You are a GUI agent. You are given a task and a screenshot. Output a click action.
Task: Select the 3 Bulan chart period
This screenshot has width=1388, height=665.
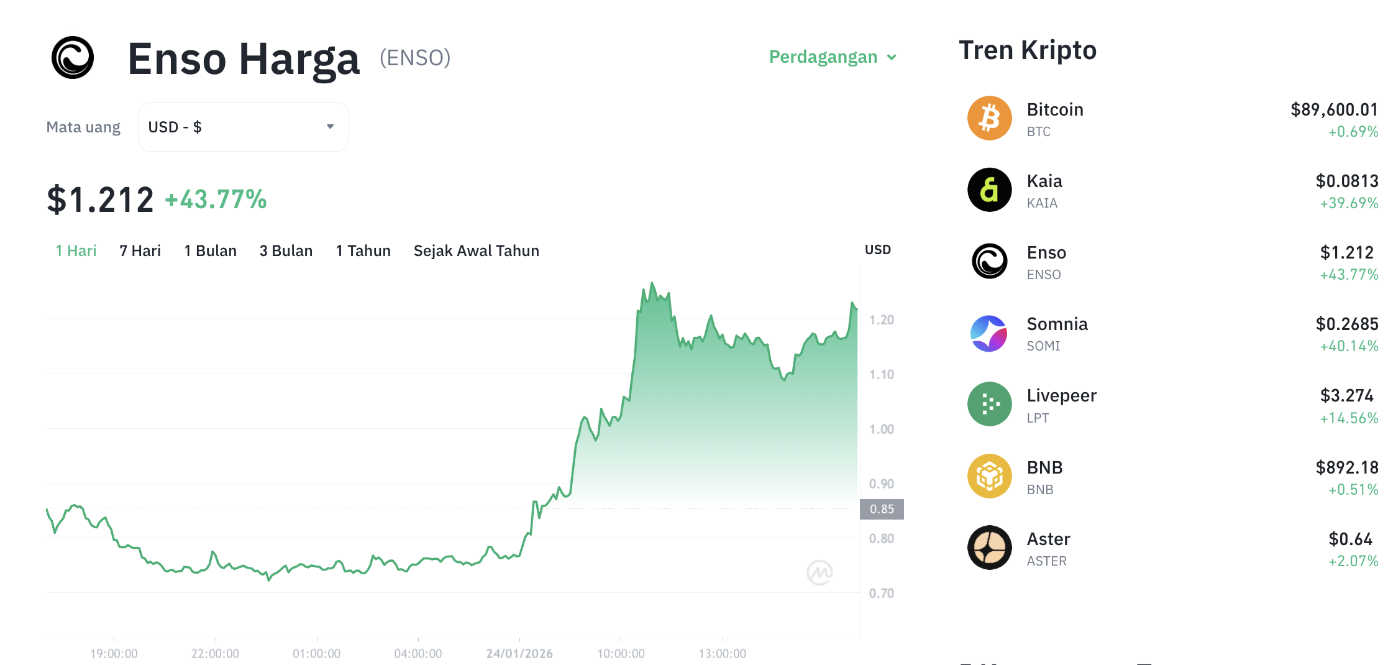286,250
